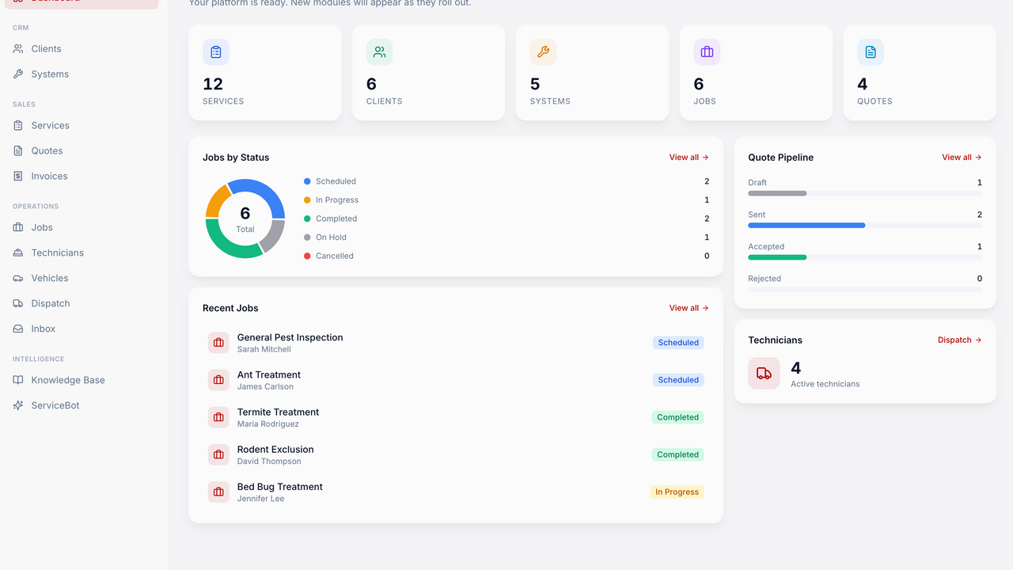
Task: Click the Knowledge Base book icon
Action: 18,381
